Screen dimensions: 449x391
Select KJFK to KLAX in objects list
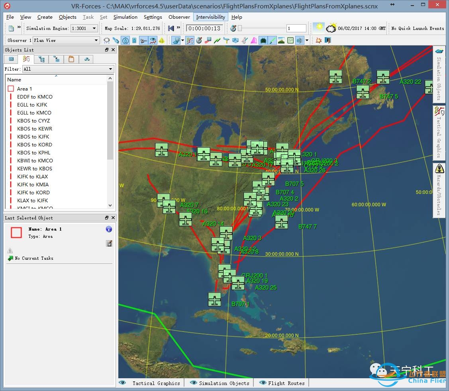32,176
